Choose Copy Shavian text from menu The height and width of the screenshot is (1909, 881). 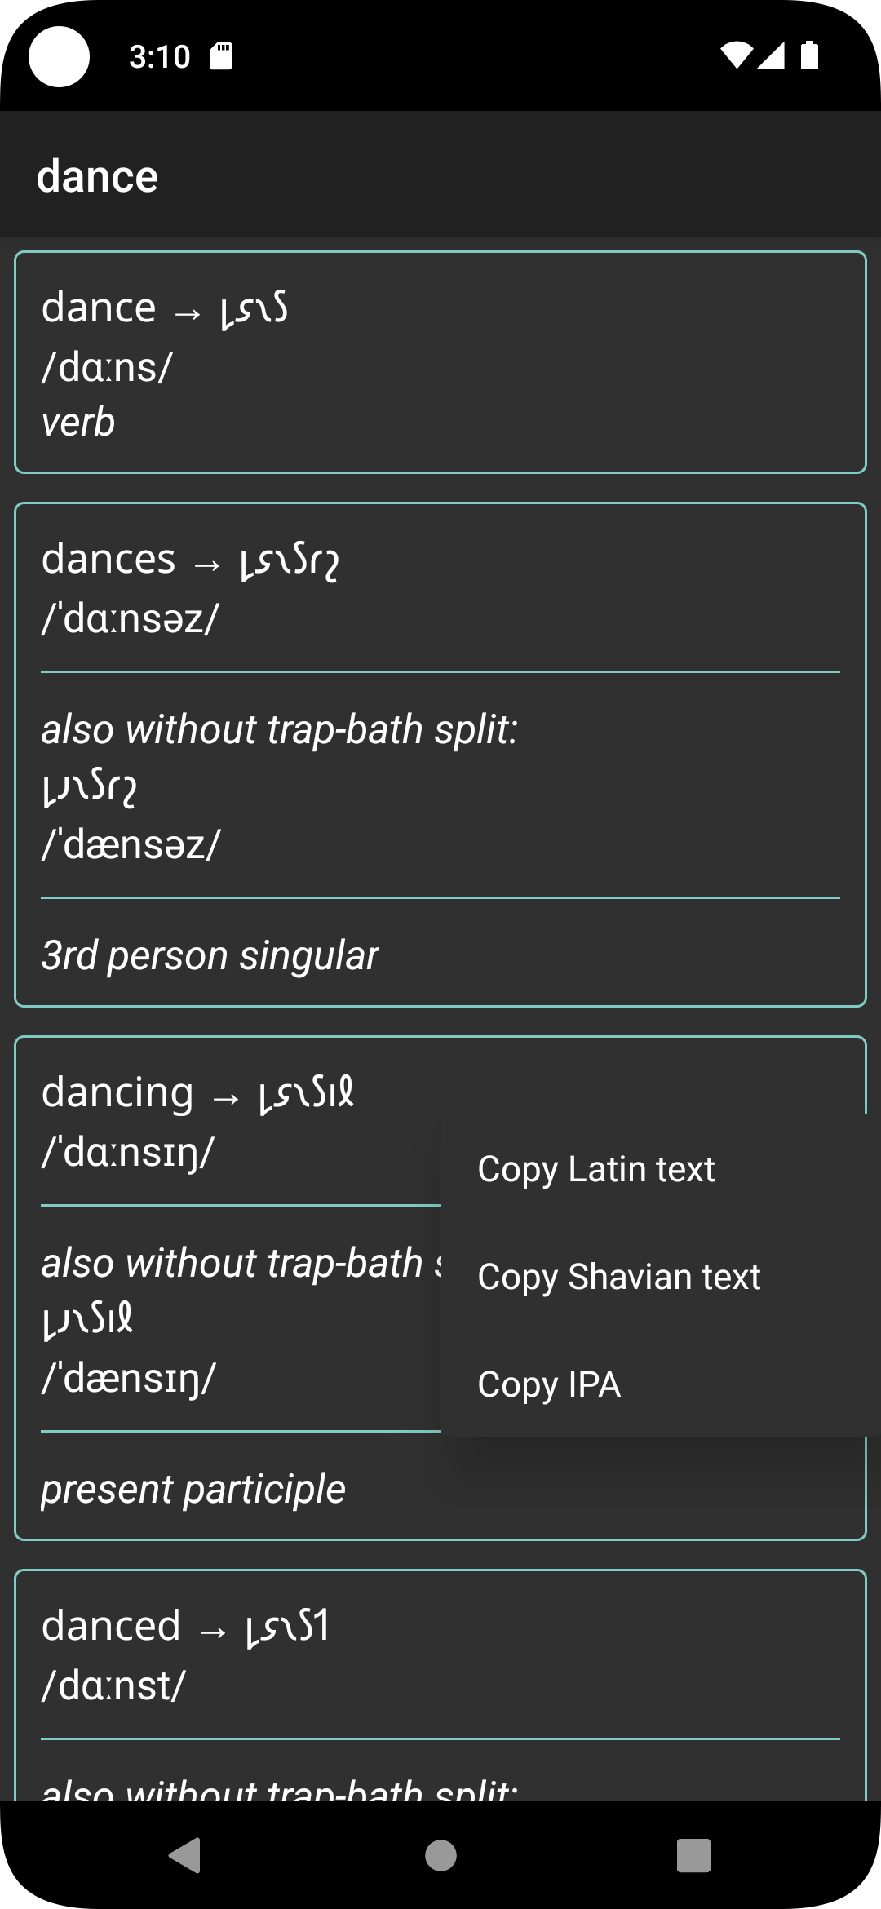[x=618, y=1277]
